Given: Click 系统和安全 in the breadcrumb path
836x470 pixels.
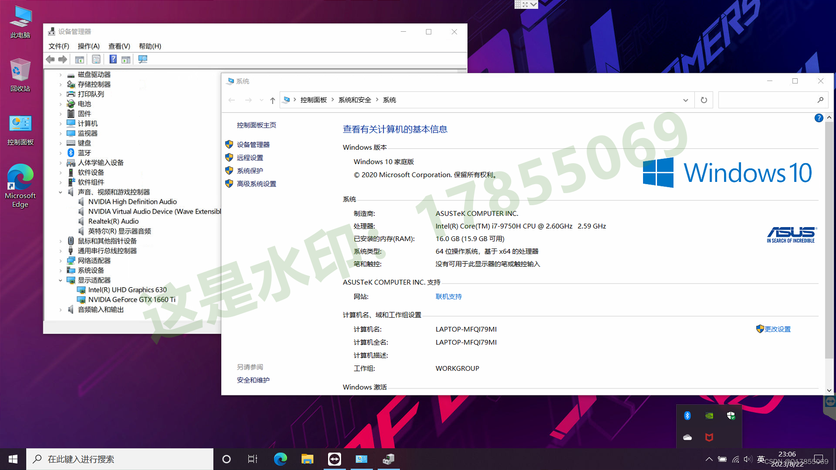Looking at the screenshot, I should [x=355, y=100].
